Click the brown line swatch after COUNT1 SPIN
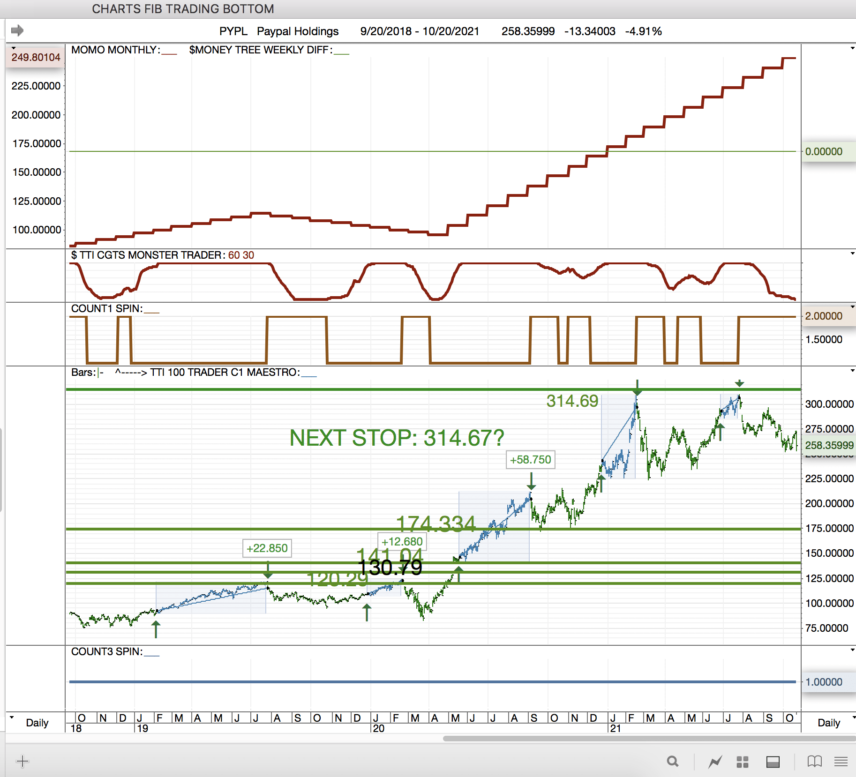856x777 pixels. 152,312
